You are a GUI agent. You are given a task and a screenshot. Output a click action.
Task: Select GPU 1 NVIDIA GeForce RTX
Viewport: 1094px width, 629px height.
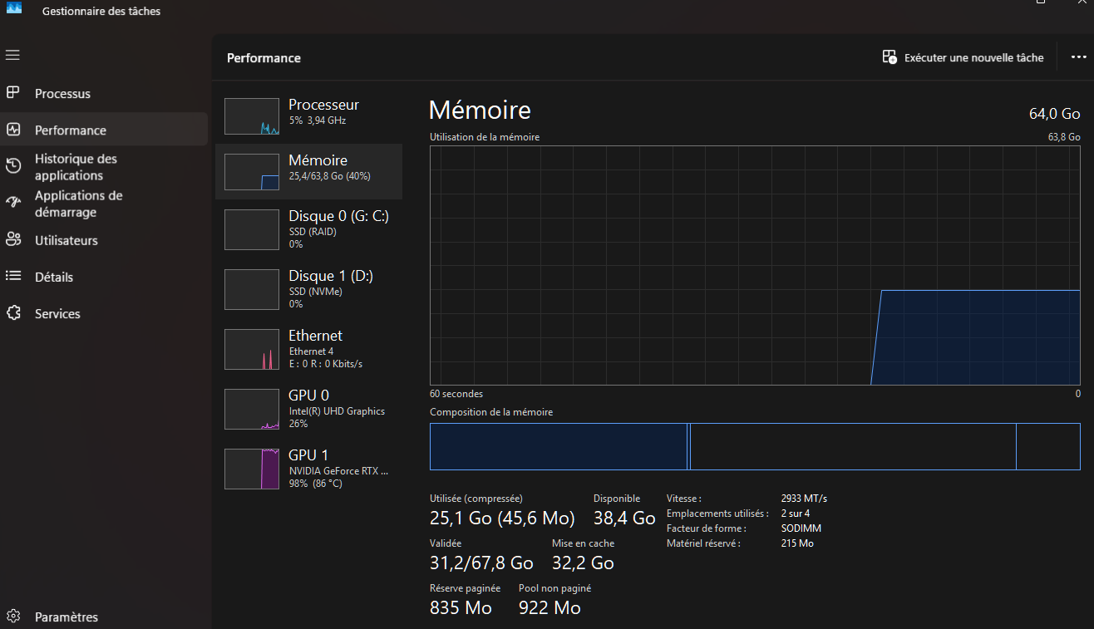point(308,469)
